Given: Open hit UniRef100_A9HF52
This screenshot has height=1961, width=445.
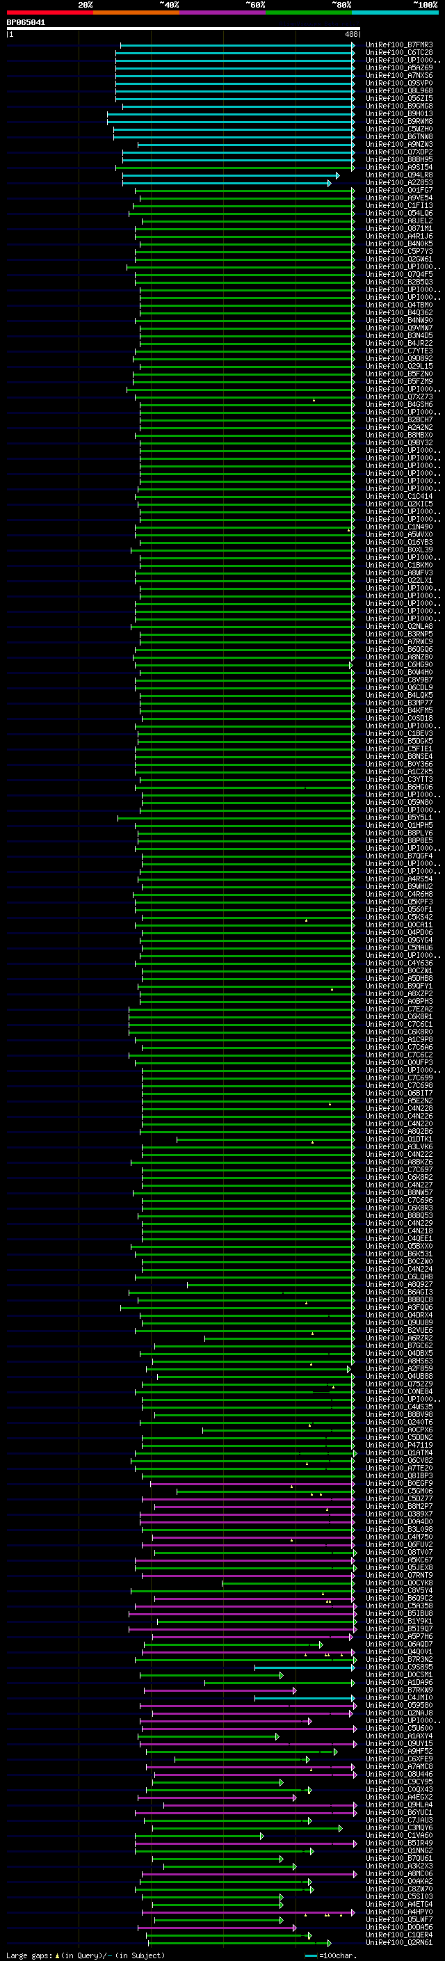Looking at the screenshot, I should (398, 1751).
